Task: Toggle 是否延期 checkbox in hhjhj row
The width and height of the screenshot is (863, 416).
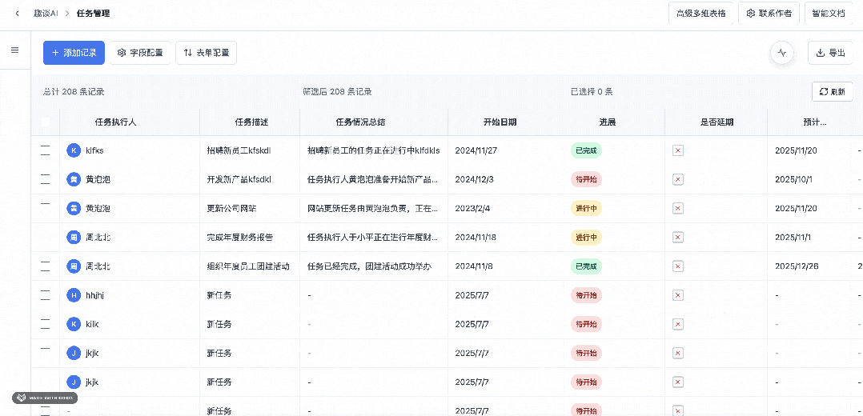Action: [678, 295]
